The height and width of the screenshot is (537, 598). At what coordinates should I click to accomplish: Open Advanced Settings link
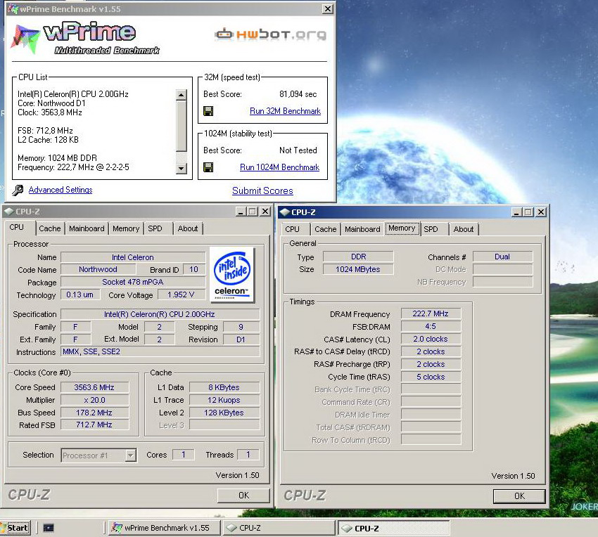point(61,190)
